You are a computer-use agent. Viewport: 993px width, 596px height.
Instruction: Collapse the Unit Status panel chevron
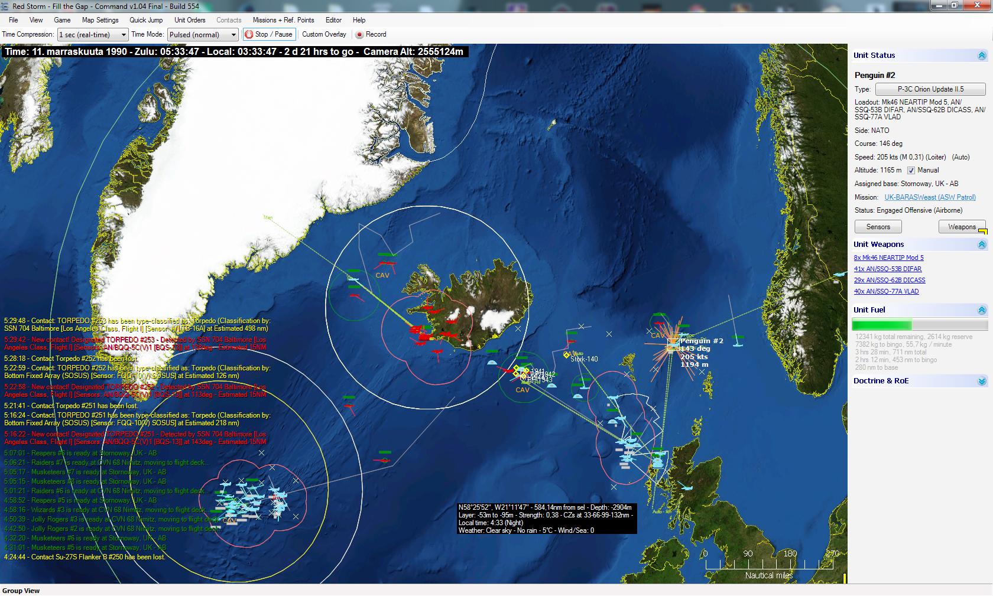(981, 56)
